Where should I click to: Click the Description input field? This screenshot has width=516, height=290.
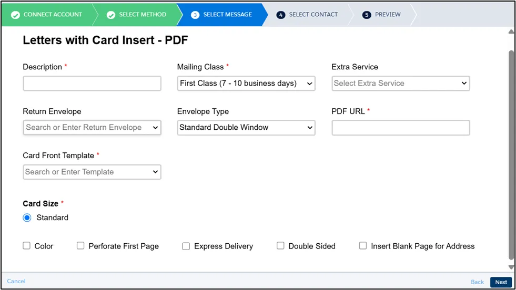tap(92, 84)
